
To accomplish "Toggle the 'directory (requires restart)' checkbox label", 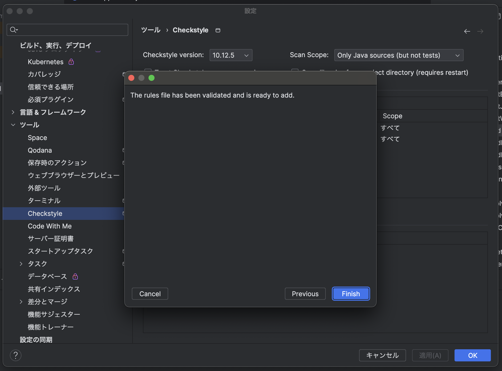I will 421,73.
